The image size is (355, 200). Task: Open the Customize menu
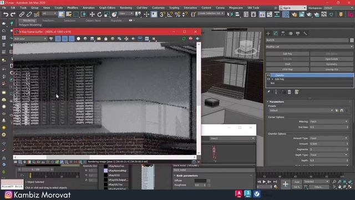pyautogui.click(x=158, y=8)
